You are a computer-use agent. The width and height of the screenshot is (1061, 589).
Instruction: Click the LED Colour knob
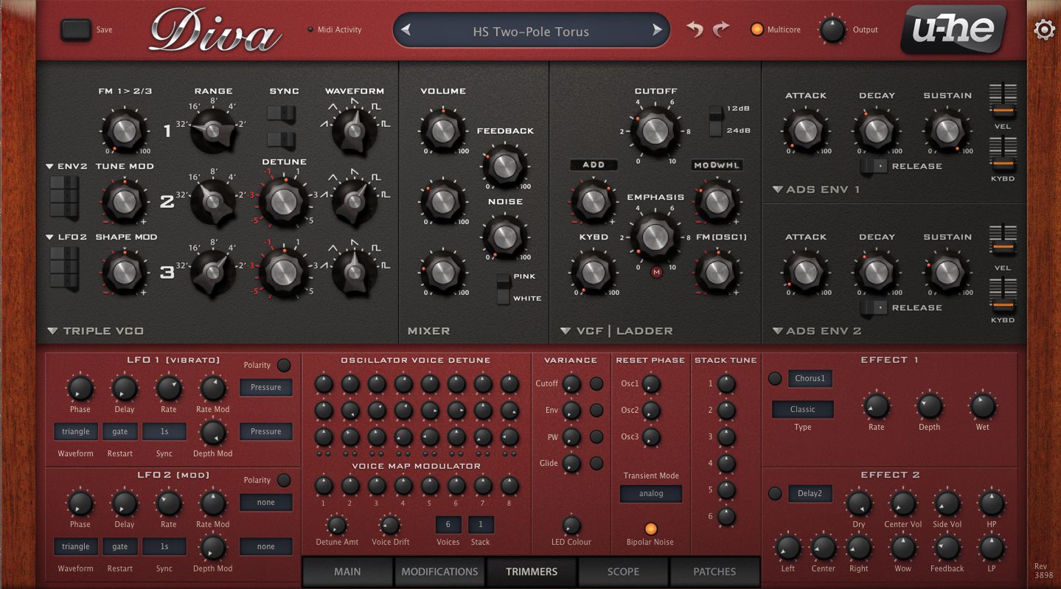coord(571,526)
